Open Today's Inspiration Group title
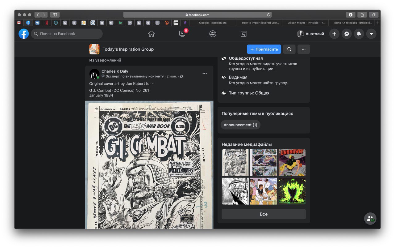The width and height of the screenshot is (395, 248). 128,49
